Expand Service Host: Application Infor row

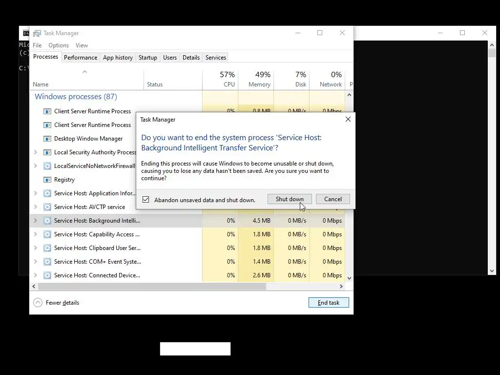pyautogui.click(x=35, y=193)
